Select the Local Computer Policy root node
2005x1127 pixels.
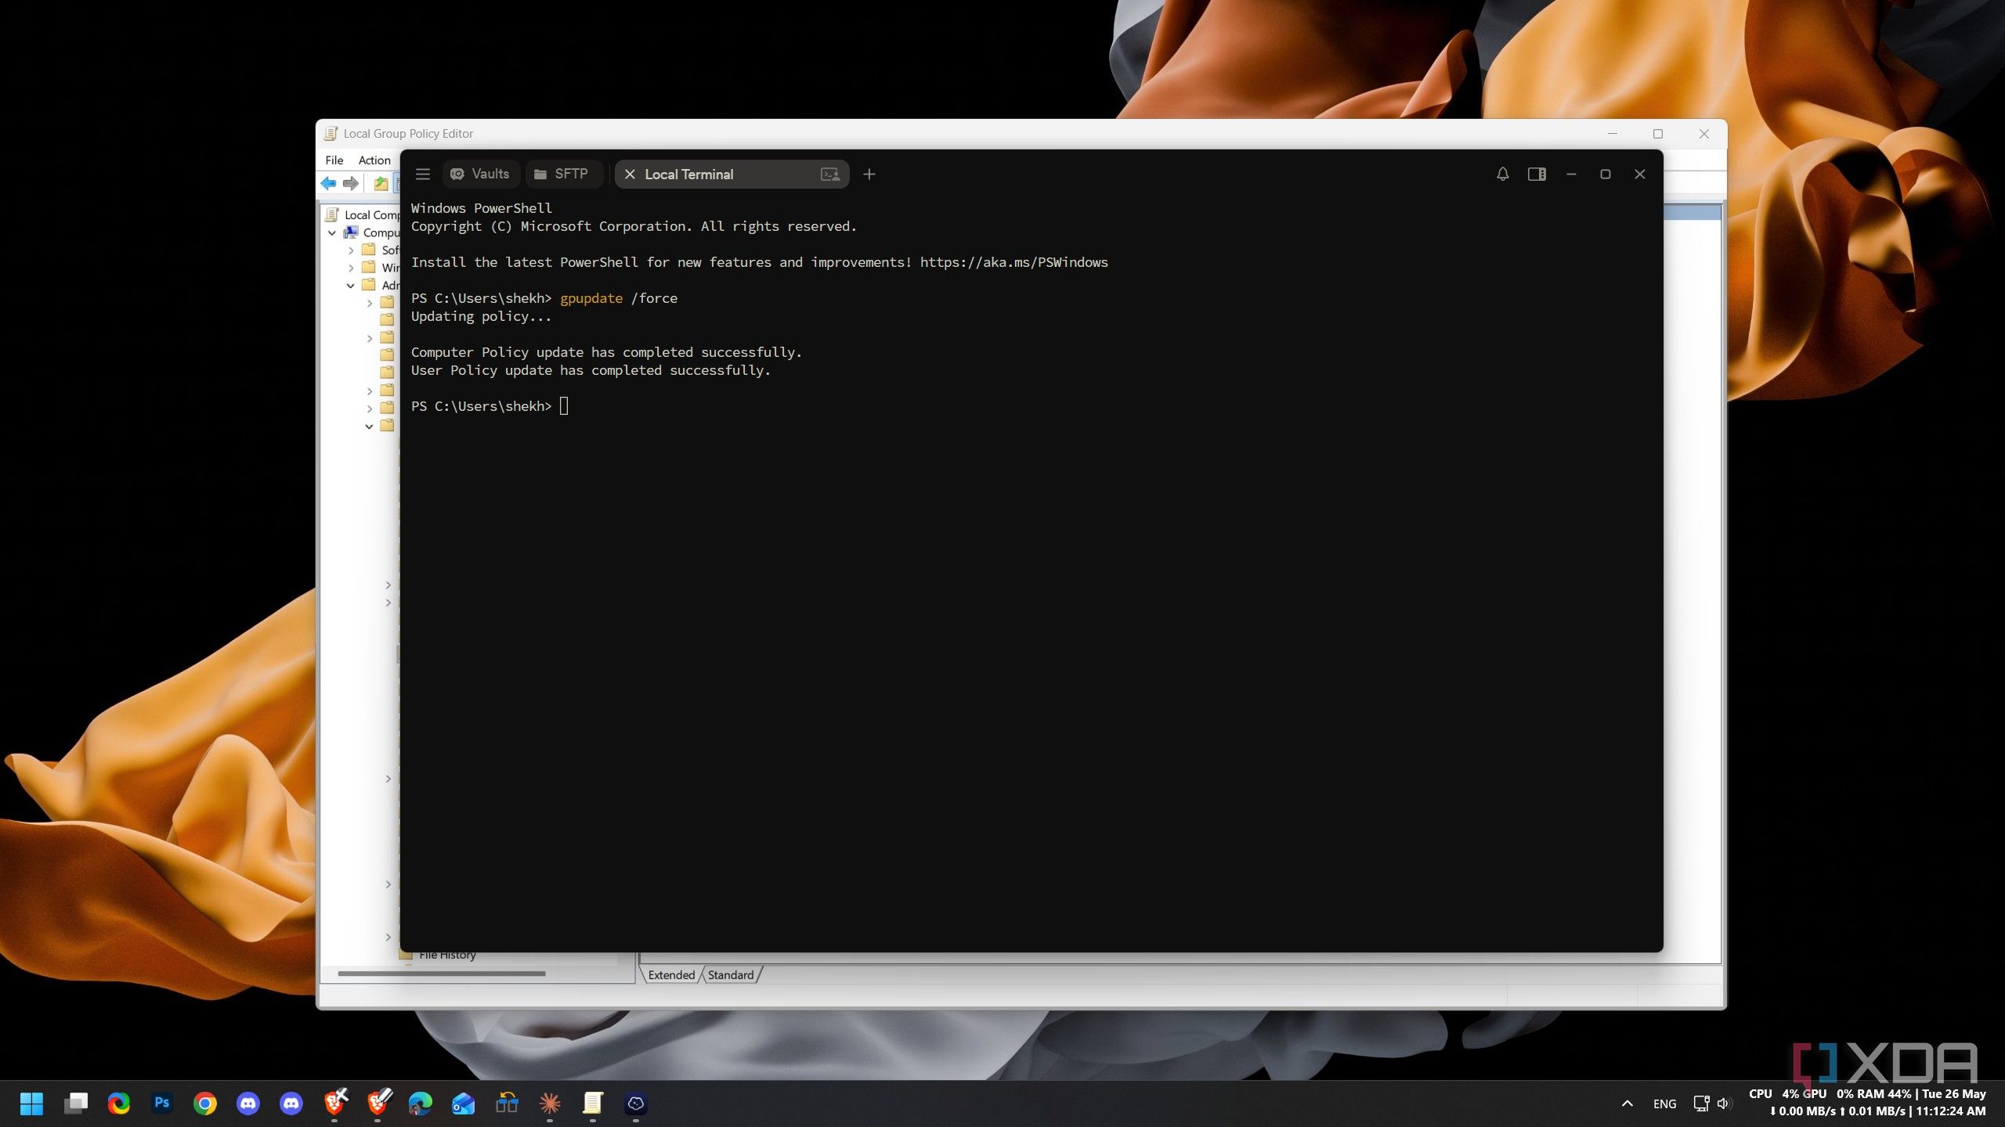(x=363, y=214)
